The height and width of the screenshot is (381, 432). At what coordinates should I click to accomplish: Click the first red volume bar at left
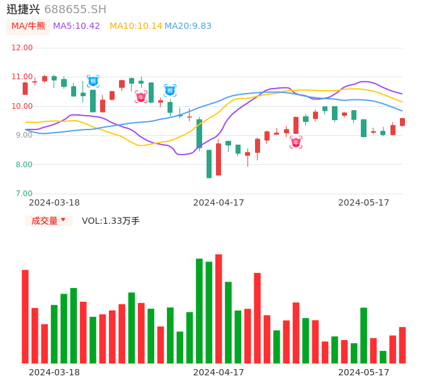pyautogui.click(x=25, y=317)
